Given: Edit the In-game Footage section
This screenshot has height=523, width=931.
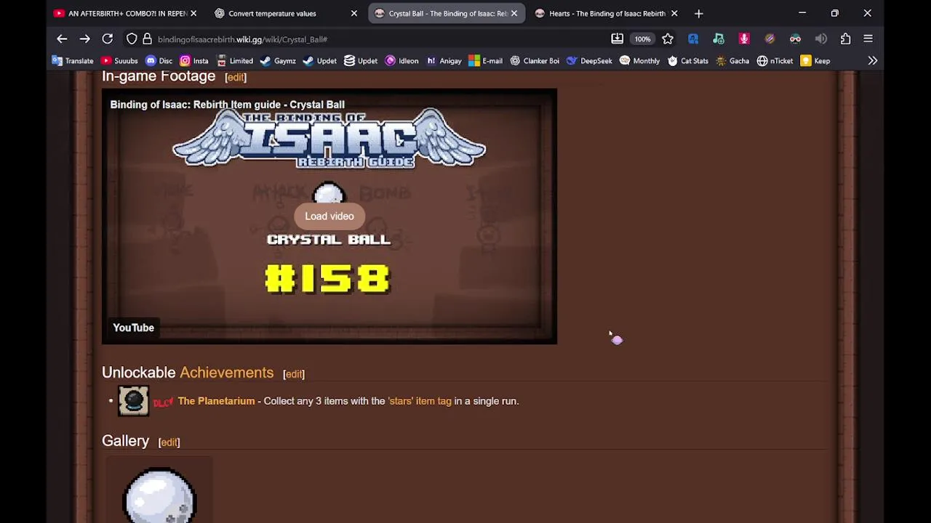Looking at the screenshot, I should click(236, 77).
